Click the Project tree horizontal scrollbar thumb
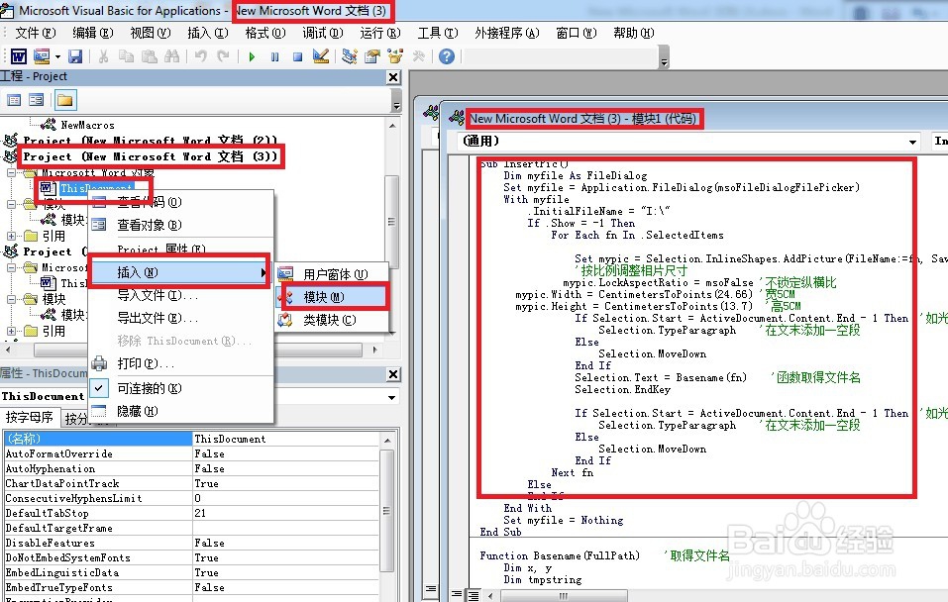The image size is (948, 602). [197, 350]
